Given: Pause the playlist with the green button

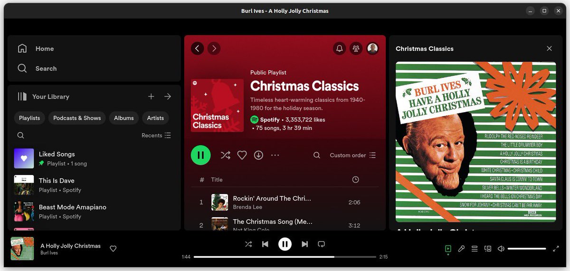Looking at the screenshot, I should click(201, 155).
